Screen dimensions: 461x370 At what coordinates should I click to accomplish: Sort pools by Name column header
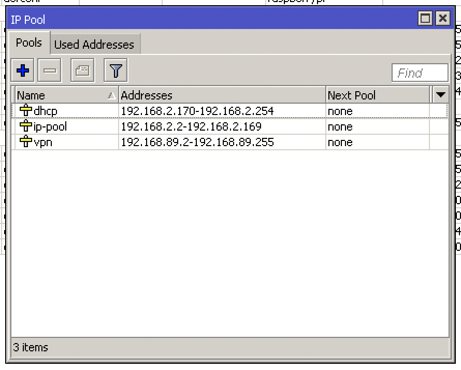click(62, 95)
